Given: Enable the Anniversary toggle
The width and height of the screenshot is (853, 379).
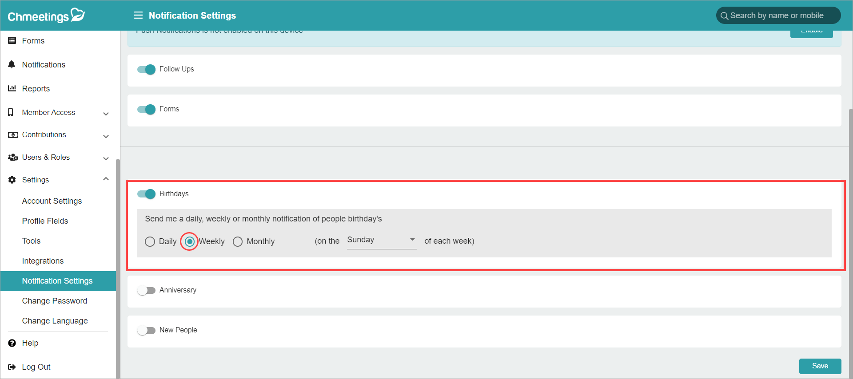Looking at the screenshot, I should click(146, 290).
